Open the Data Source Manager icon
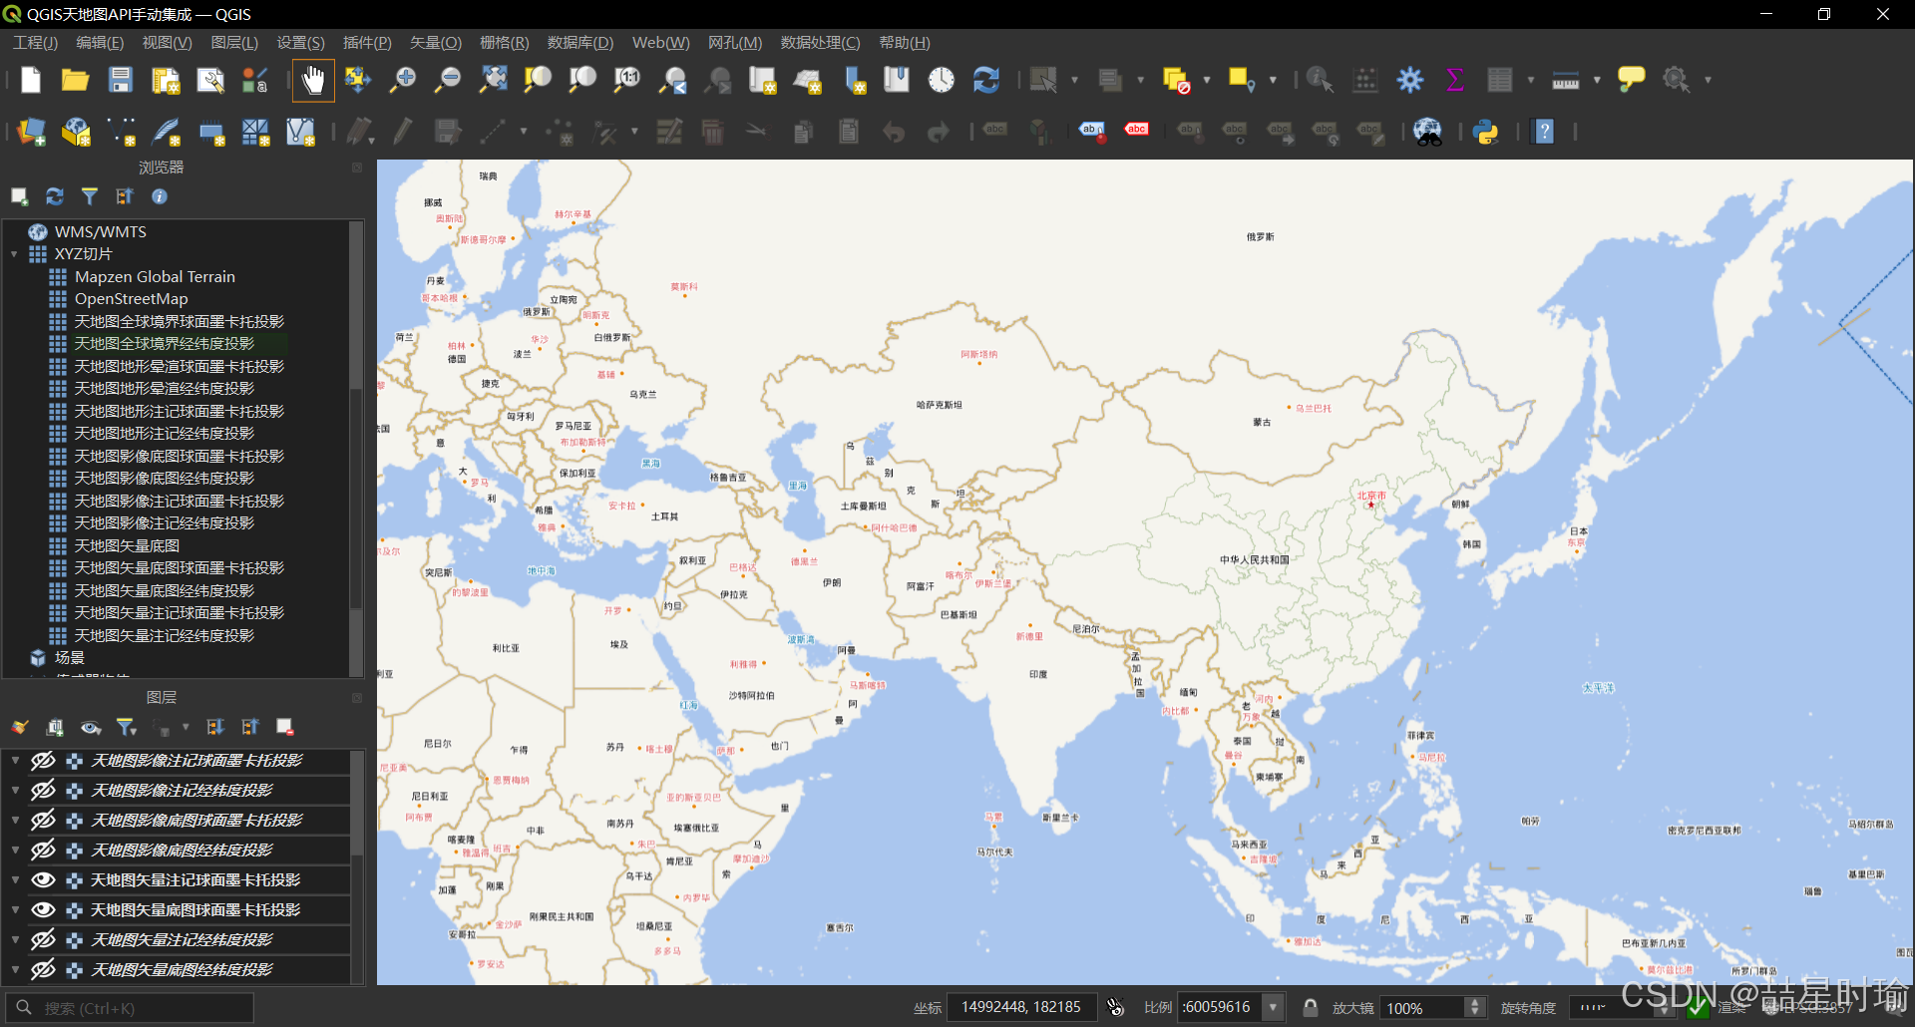1915x1027 pixels. [x=31, y=132]
